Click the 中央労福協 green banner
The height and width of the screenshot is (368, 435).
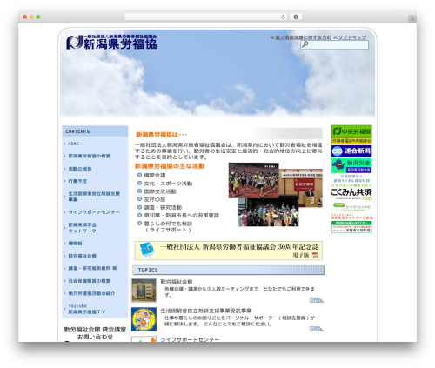(351, 135)
